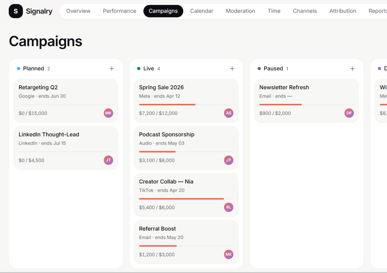
Task: Click the $5,400 / $6,000 budget text
Action: (x=157, y=208)
